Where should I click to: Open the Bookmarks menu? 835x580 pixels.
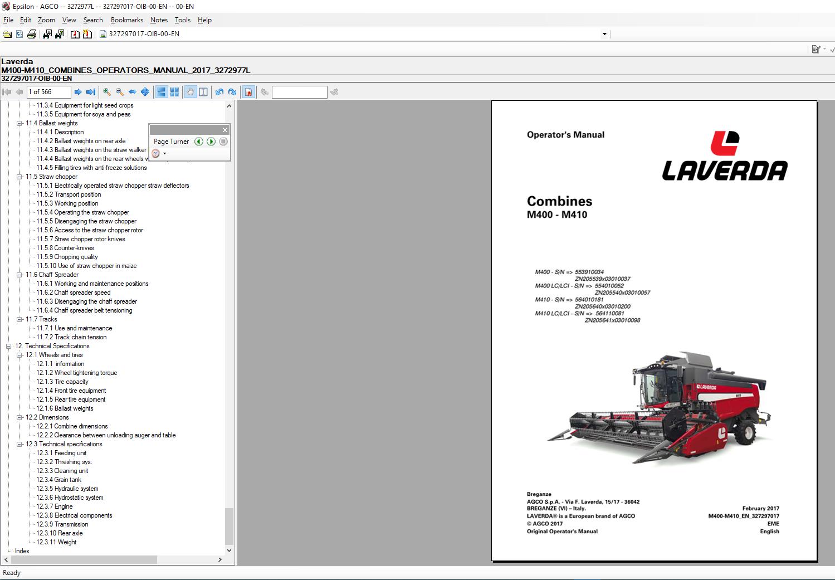click(x=127, y=20)
